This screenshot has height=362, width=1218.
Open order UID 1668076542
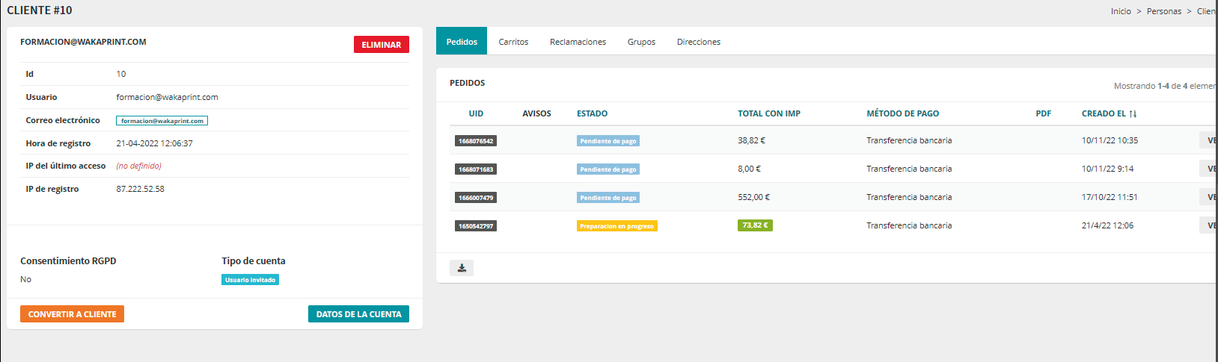click(476, 141)
